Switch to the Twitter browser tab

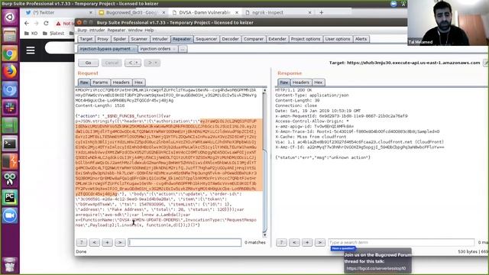[x=59, y=12]
